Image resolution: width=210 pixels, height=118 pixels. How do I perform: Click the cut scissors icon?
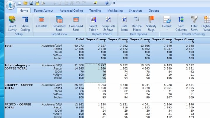pyautogui.click(x=55, y=3)
